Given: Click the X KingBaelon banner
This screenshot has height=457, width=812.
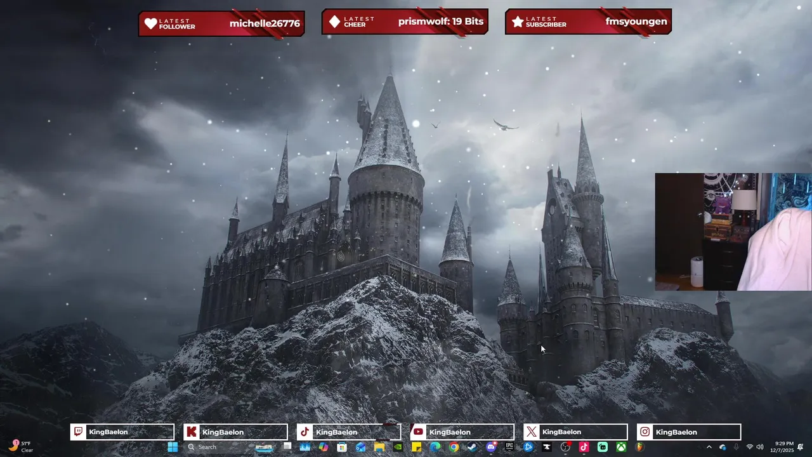Looking at the screenshot, I should point(575,432).
